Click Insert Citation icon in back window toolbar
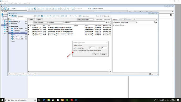Image resolution: width=181 pixels, height=102 pixels. [x=53, y=9]
